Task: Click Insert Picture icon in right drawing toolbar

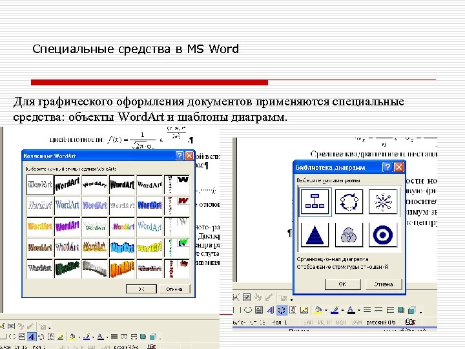Action: (x=304, y=310)
